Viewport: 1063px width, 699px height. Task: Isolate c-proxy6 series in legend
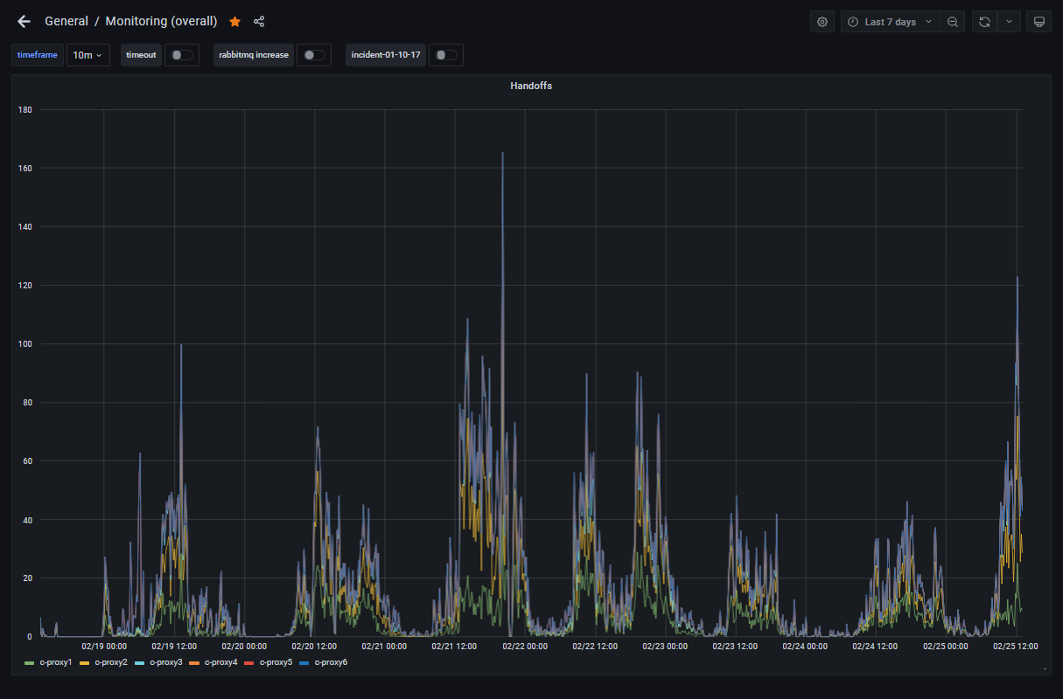pos(331,663)
